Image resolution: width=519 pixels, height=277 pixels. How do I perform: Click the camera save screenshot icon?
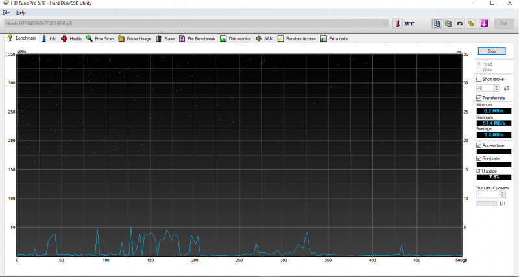459,23
